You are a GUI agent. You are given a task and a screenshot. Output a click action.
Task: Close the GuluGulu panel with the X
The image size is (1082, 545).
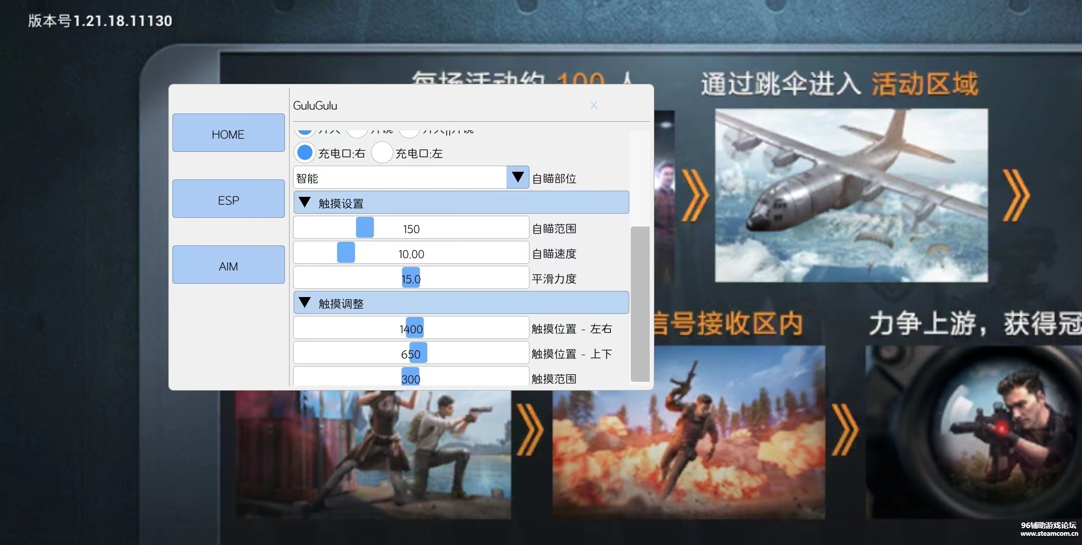click(x=593, y=105)
